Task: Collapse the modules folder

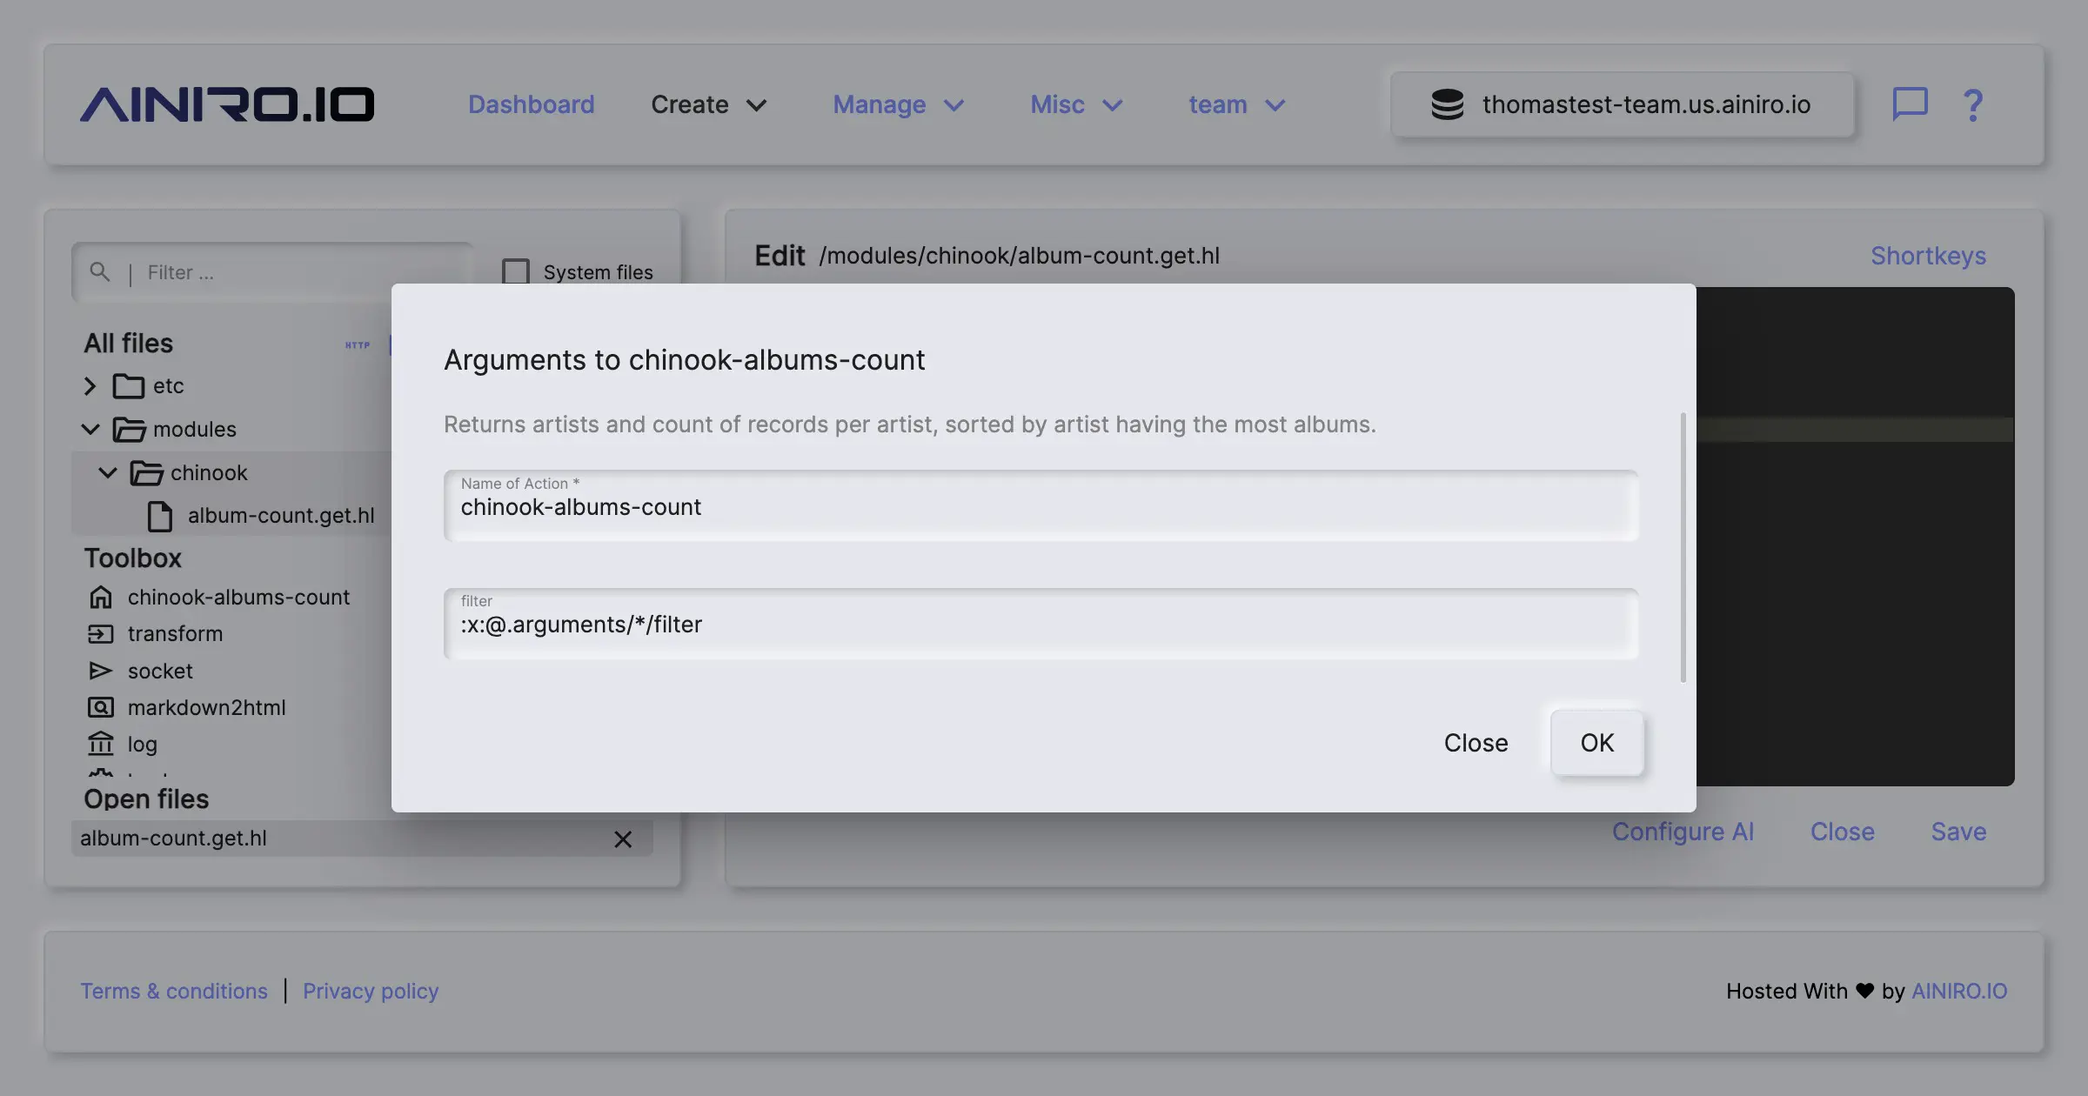Action: (90, 429)
